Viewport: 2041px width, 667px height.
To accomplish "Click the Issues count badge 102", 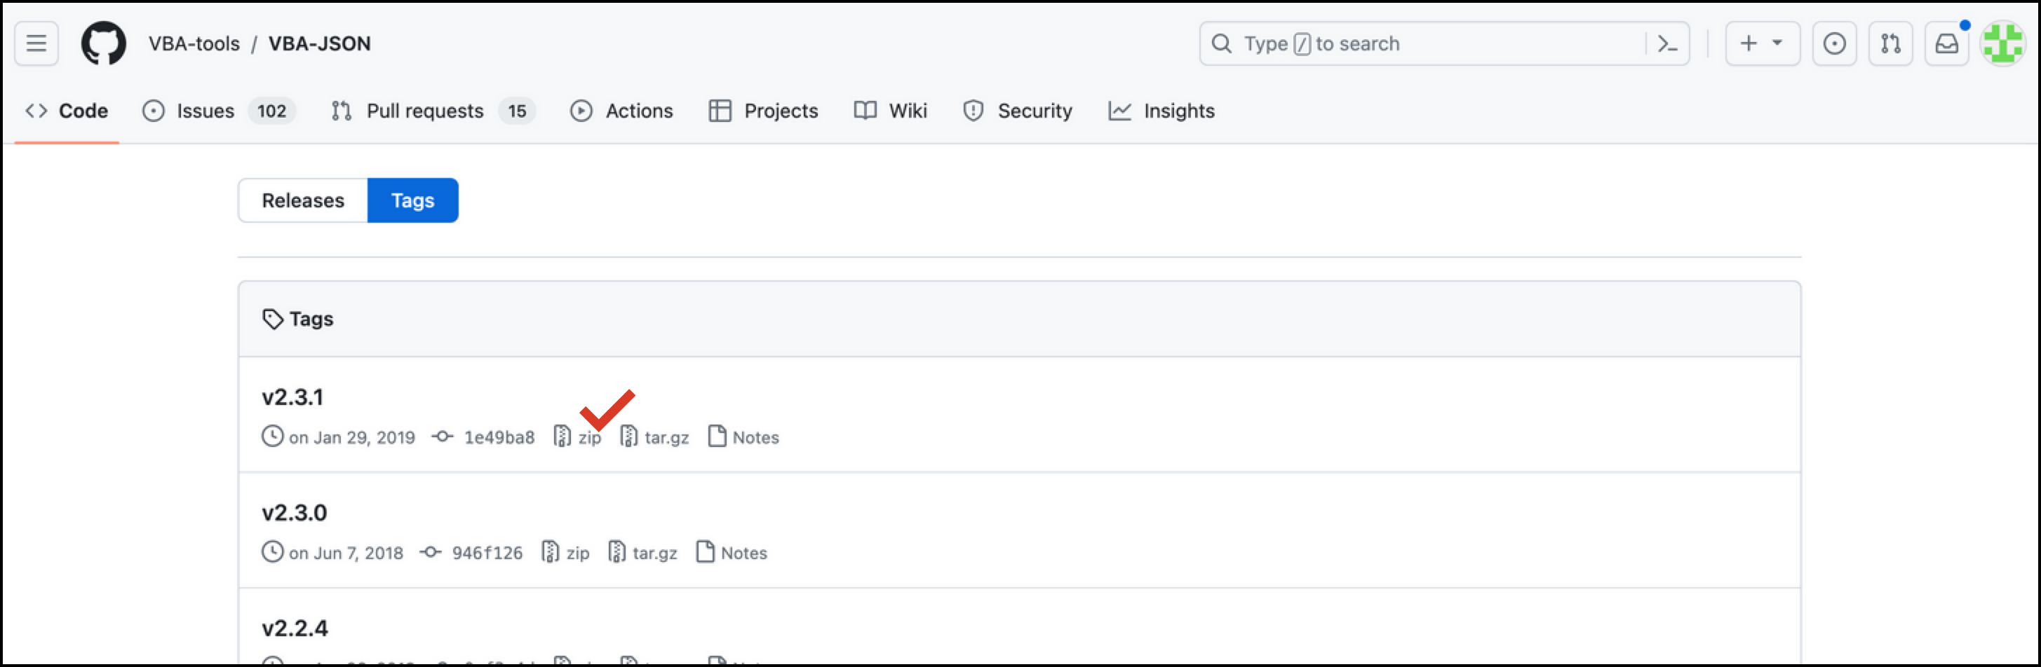I will tap(271, 111).
